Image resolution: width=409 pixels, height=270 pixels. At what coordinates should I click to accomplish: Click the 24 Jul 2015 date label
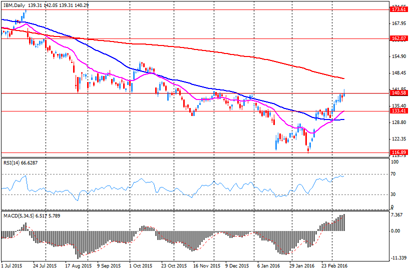coord(46,266)
